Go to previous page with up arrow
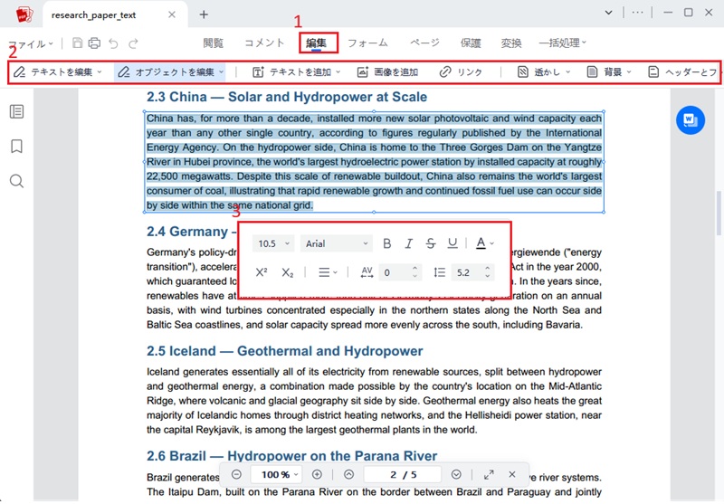 pos(349,474)
